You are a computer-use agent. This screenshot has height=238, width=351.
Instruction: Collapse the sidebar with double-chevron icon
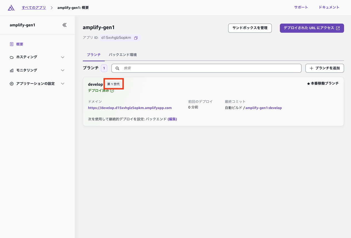click(64, 25)
